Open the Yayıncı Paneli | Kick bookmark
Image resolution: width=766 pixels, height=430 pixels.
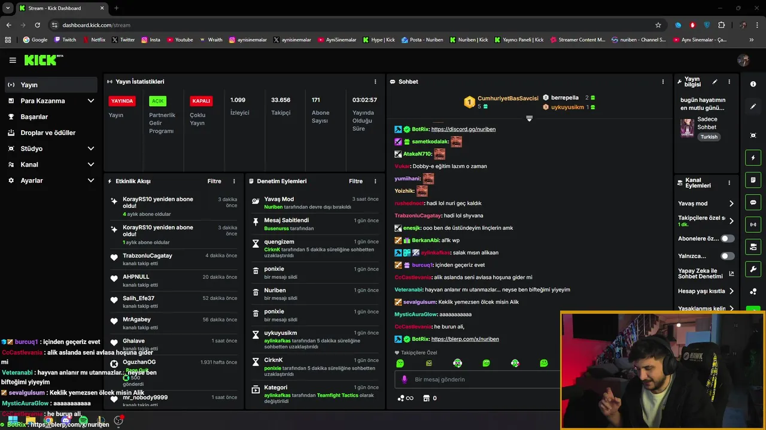pyautogui.click(x=519, y=40)
